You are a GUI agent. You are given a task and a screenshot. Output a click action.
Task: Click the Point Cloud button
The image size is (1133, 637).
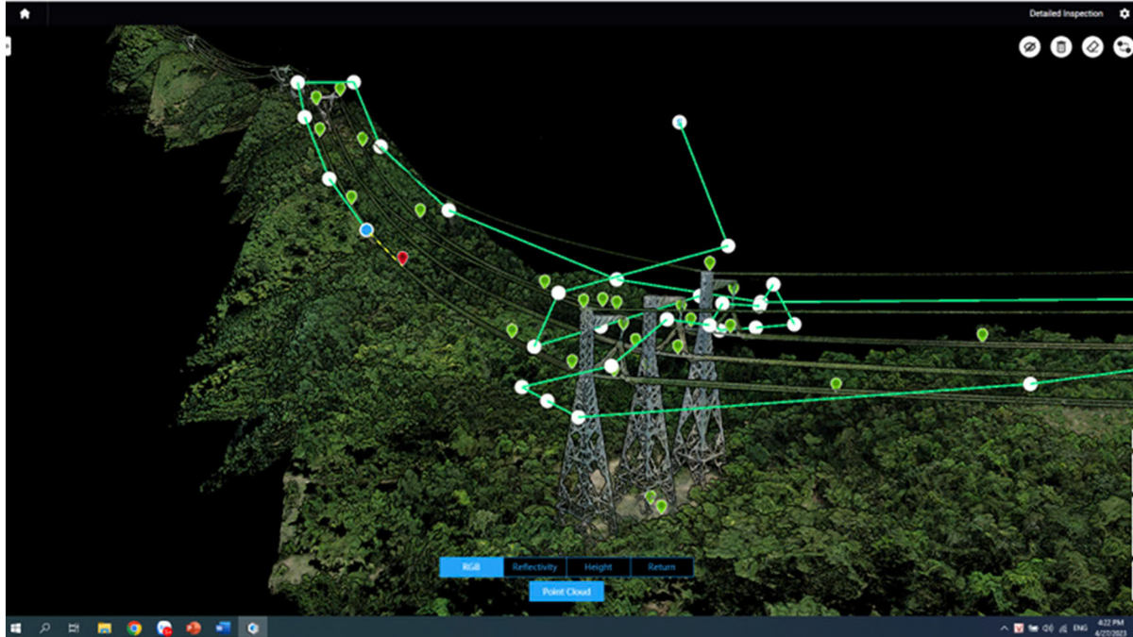click(566, 592)
